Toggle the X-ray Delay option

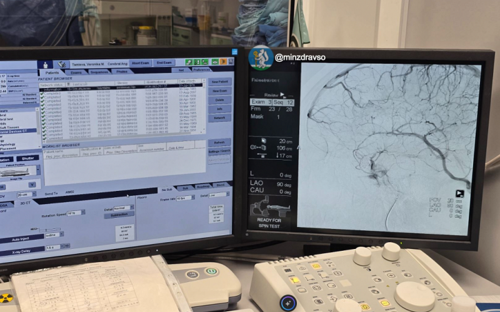[x=21, y=251]
